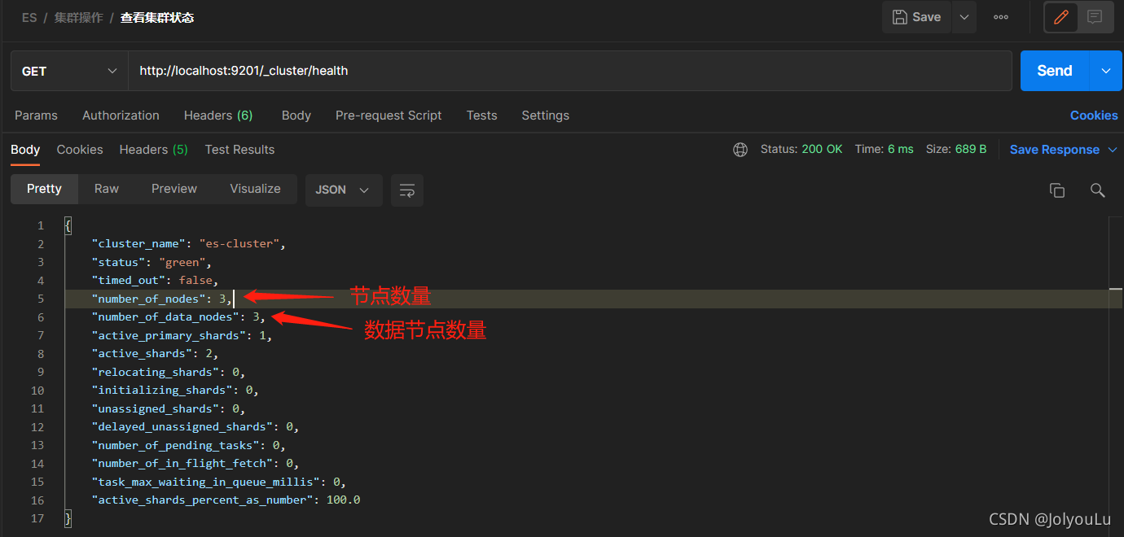The height and width of the screenshot is (537, 1124).
Task: Click the "active_primary_shards" line
Action: [182, 335]
